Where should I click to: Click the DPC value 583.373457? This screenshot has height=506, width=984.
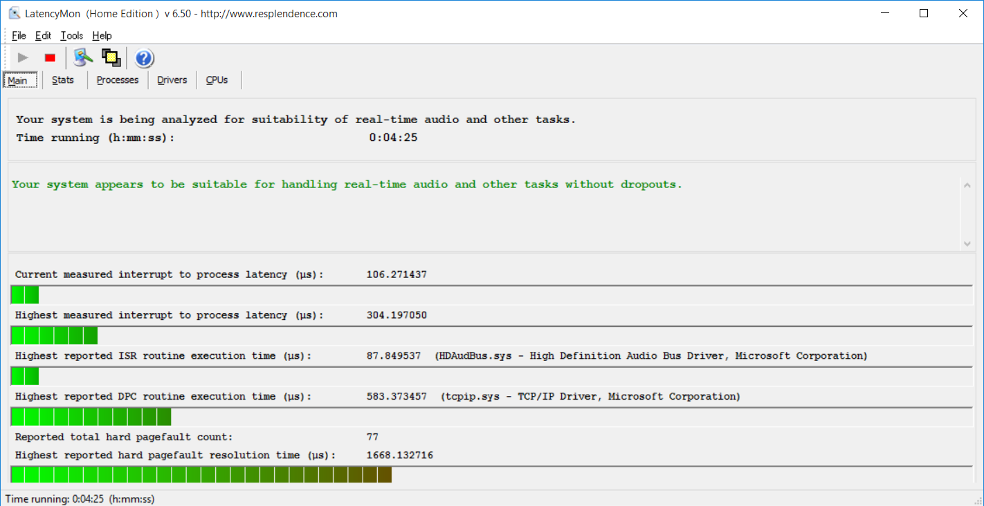click(397, 397)
